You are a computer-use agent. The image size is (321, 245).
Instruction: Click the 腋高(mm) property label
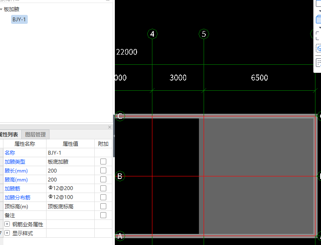click(x=16, y=180)
